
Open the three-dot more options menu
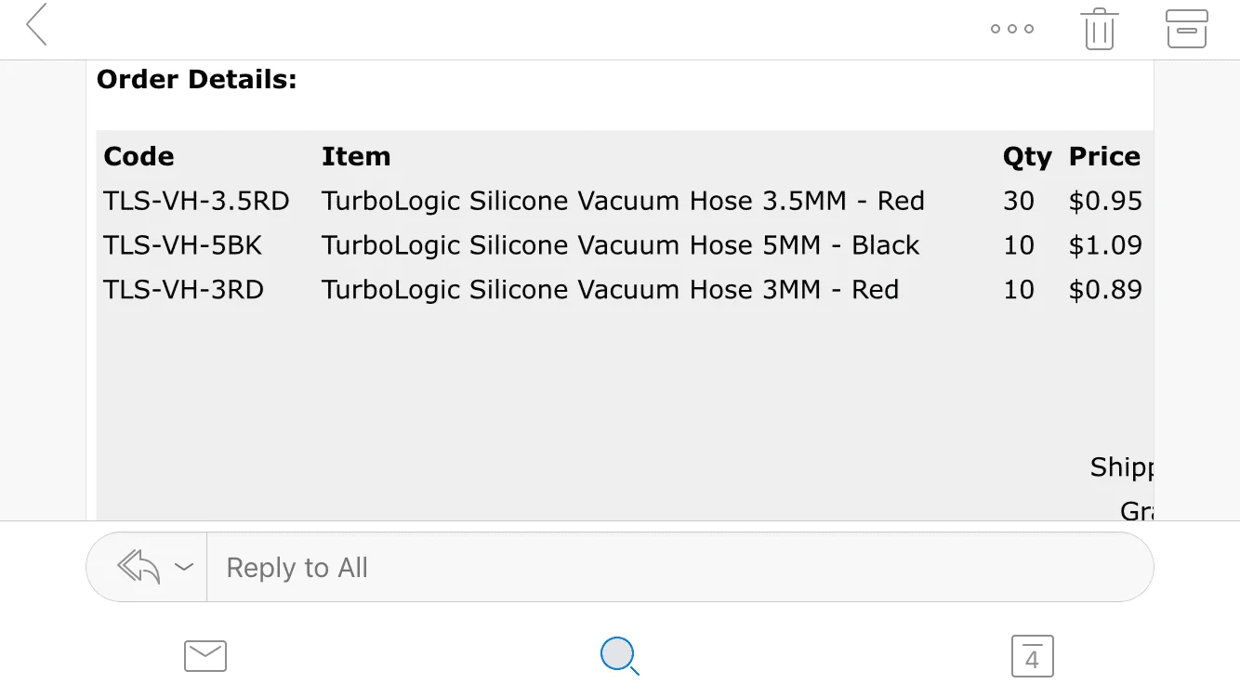click(1012, 29)
